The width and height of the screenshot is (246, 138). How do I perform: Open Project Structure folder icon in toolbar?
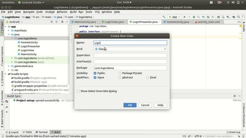[234, 17]
